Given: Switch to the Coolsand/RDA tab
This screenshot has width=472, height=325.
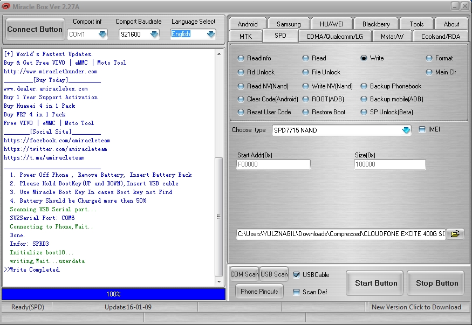Looking at the screenshot, I should click(441, 36).
